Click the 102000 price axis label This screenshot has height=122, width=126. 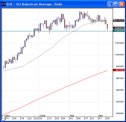(119, 43)
